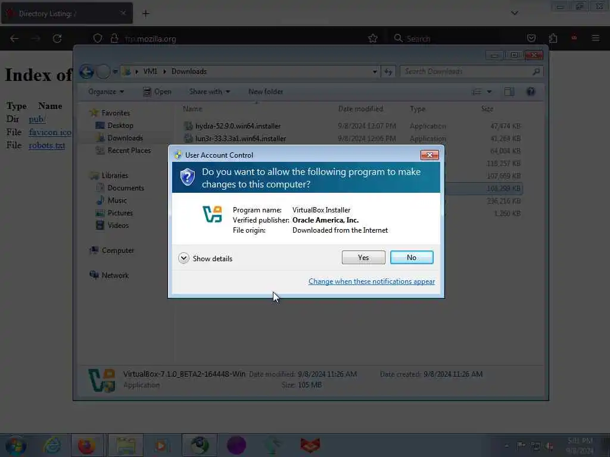The width and height of the screenshot is (610, 457).
Task: Click Change your view icon in Explorer
Action: 477,92
